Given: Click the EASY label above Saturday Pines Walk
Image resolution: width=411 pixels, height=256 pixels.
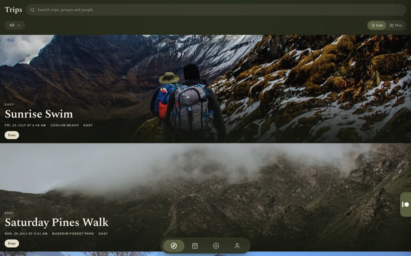Looking at the screenshot, I should pyautogui.click(x=9, y=213).
